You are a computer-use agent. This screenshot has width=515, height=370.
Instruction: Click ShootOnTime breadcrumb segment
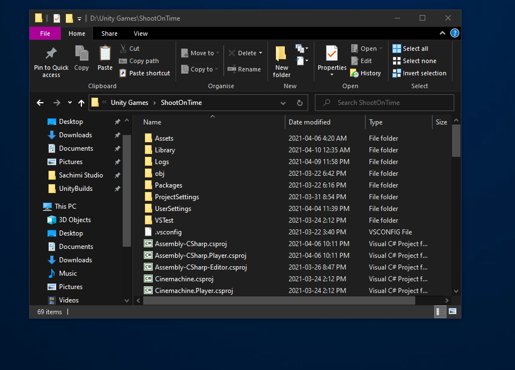(181, 103)
